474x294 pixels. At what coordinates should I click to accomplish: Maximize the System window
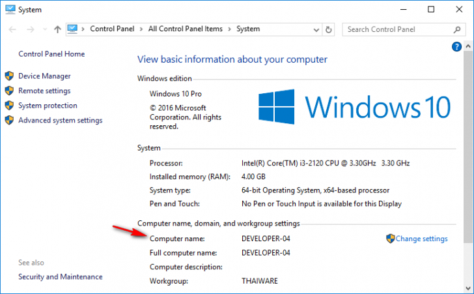431,9
